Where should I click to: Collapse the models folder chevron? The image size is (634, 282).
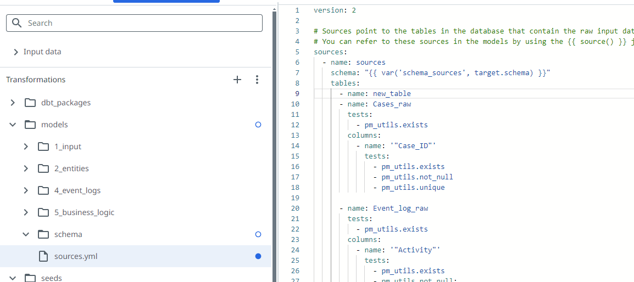pos(13,125)
